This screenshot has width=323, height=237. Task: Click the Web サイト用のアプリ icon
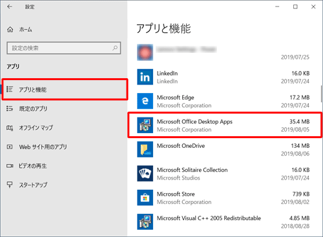coord(10,147)
